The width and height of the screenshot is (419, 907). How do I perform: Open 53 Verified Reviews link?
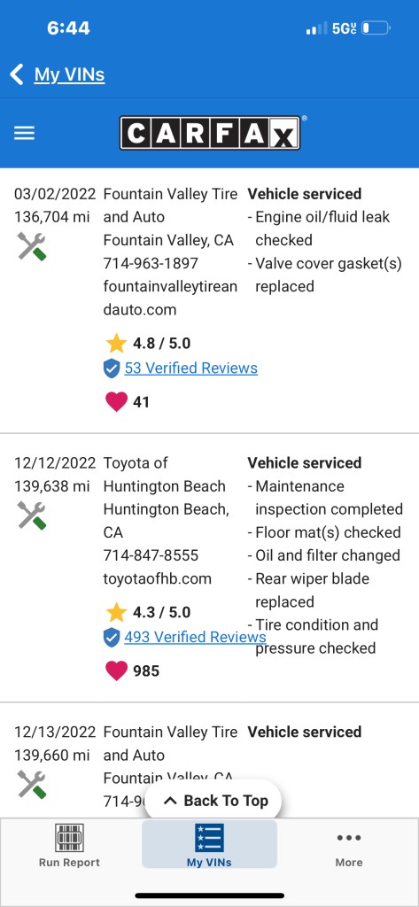[191, 368]
